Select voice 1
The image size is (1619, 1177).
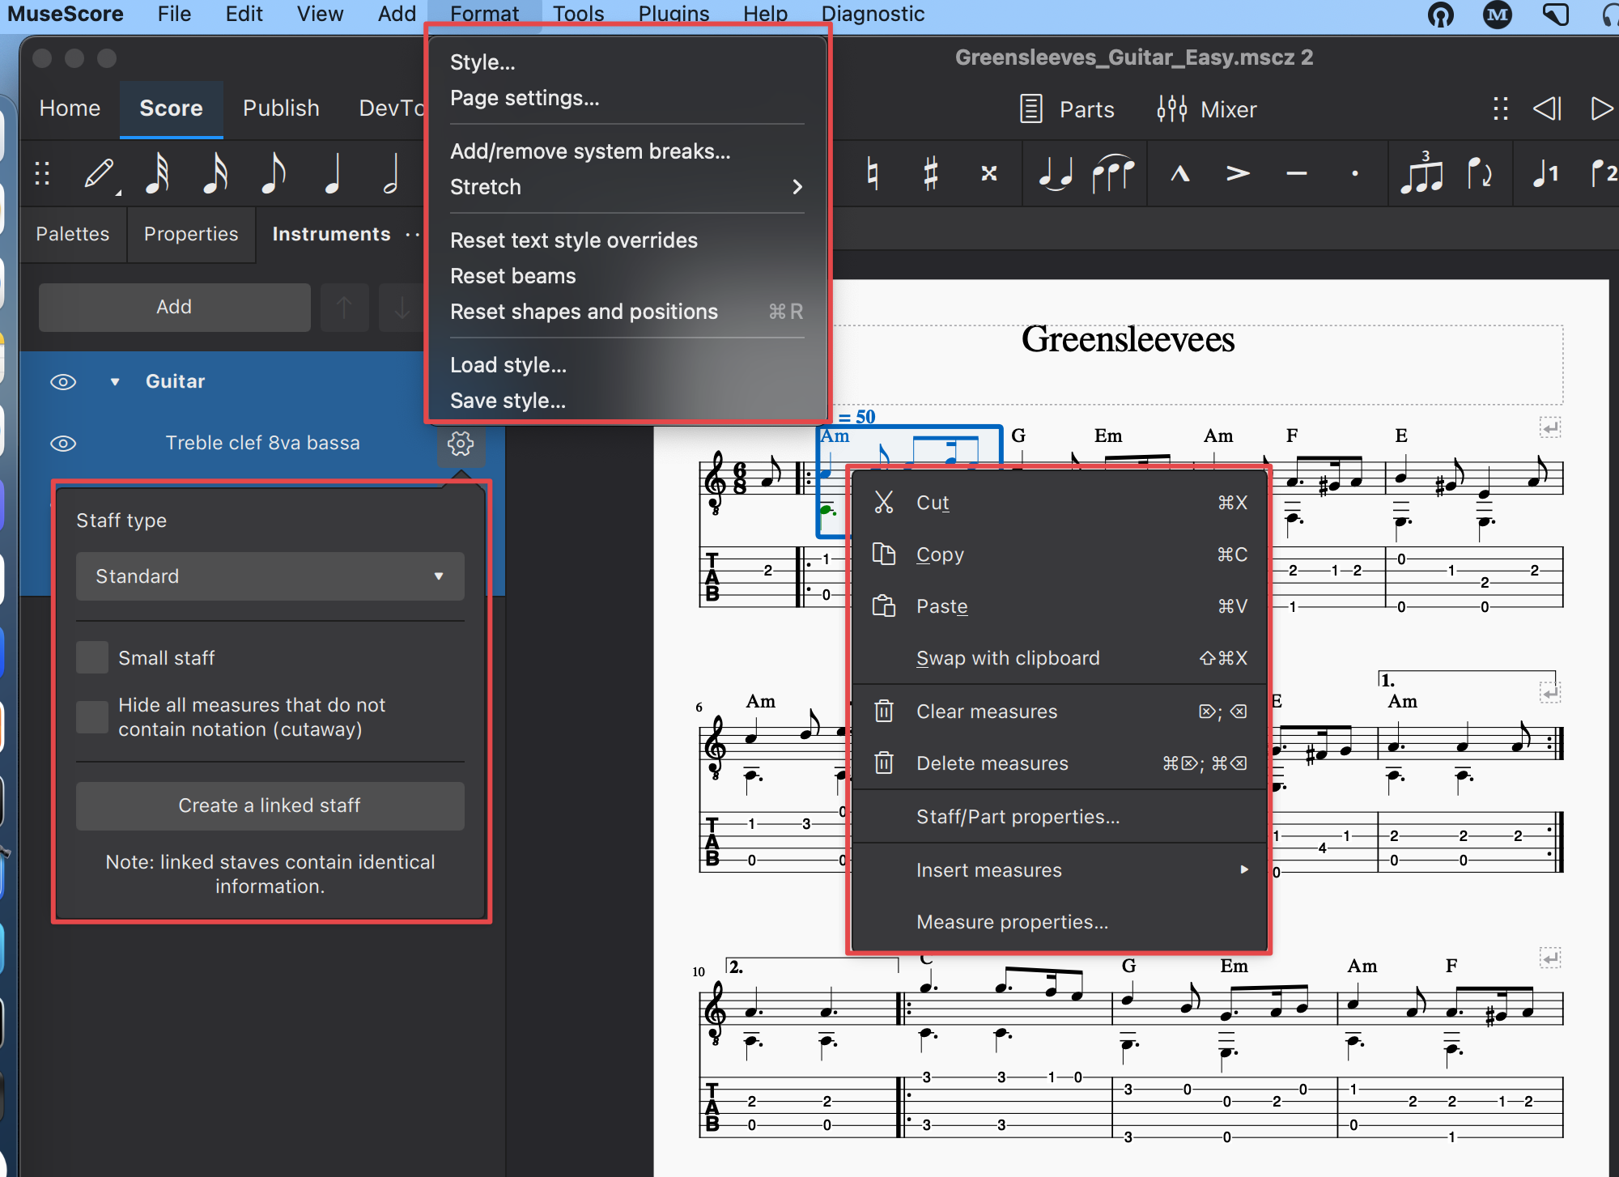(x=1545, y=173)
